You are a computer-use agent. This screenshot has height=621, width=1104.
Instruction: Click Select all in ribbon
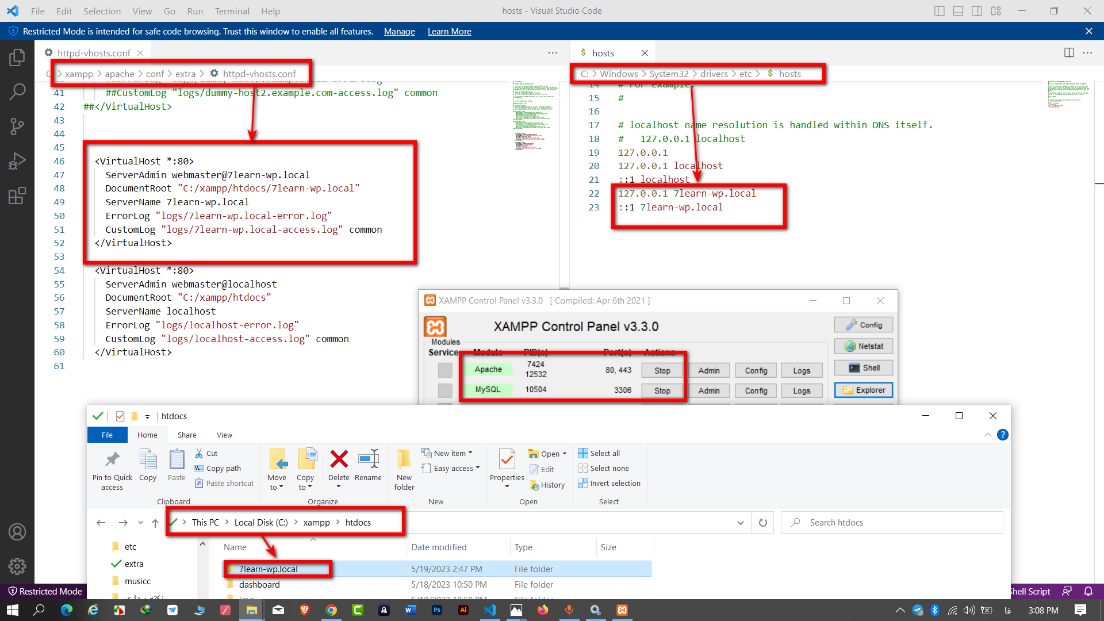pyautogui.click(x=599, y=453)
